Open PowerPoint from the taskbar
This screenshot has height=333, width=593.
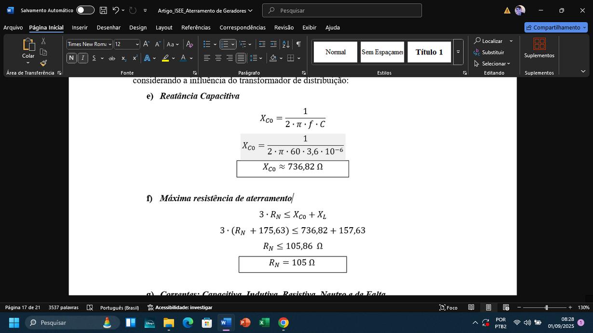(245, 322)
